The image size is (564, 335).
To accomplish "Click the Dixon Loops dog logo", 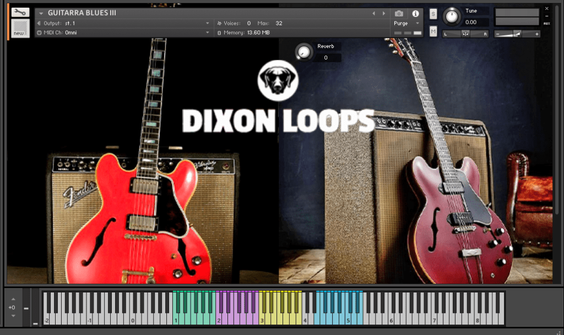I will coord(278,80).
